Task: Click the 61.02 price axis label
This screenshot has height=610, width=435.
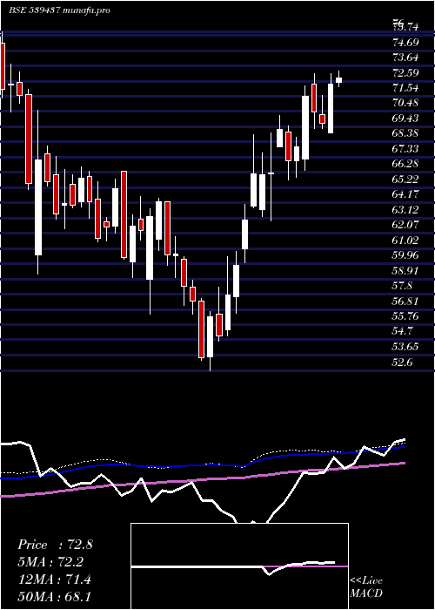Action: tap(405, 240)
